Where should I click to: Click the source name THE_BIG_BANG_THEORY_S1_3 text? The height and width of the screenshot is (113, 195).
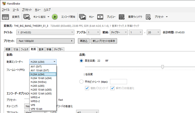pyautogui.click(x=31, y=26)
